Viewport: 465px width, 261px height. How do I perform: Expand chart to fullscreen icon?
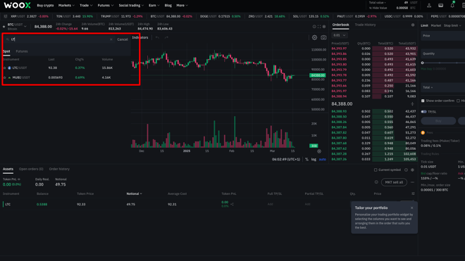319,27
